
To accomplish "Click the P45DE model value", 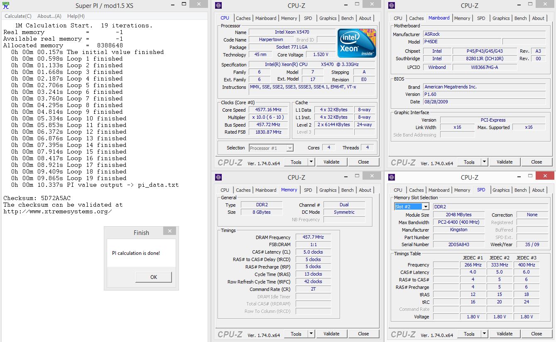I will [x=462, y=42].
